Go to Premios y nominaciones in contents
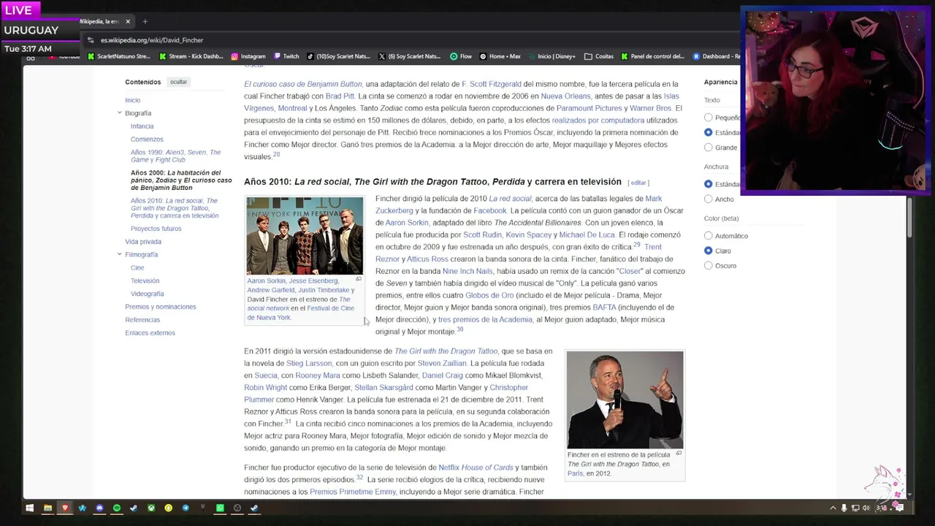 pyautogui.click(x=160, y=307)
